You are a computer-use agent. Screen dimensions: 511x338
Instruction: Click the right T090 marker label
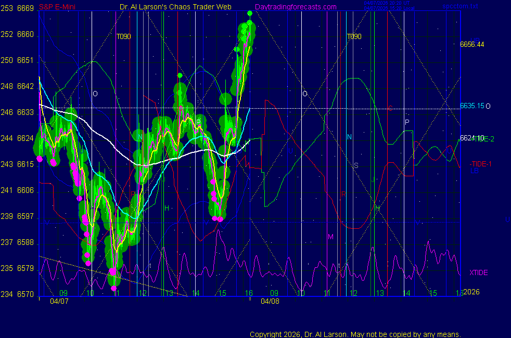pos(354,37)
